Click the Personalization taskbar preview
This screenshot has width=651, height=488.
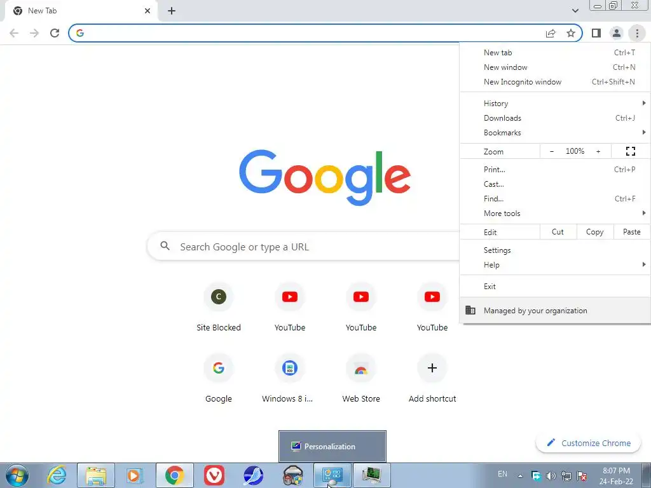click(x=332, y=446)
